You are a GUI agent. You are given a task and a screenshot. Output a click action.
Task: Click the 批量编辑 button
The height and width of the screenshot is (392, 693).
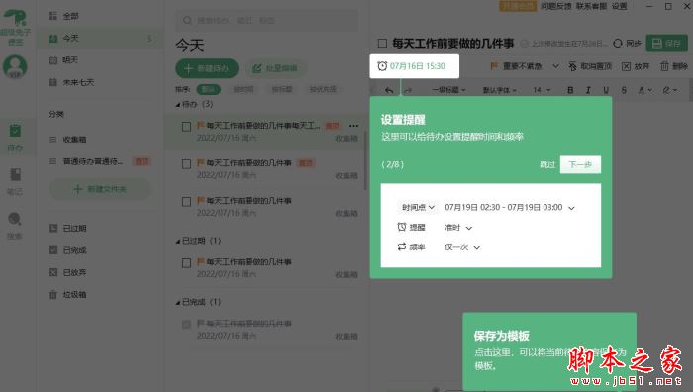(275, 68)
